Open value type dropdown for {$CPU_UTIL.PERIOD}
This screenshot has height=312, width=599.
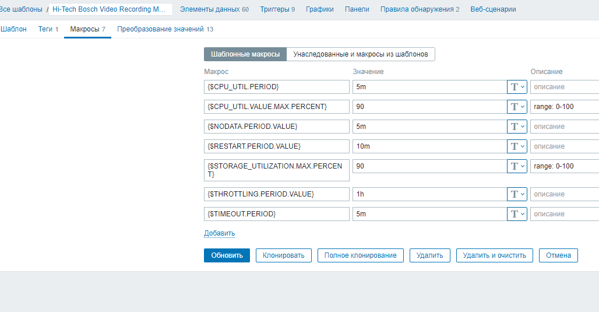[517, 87]
